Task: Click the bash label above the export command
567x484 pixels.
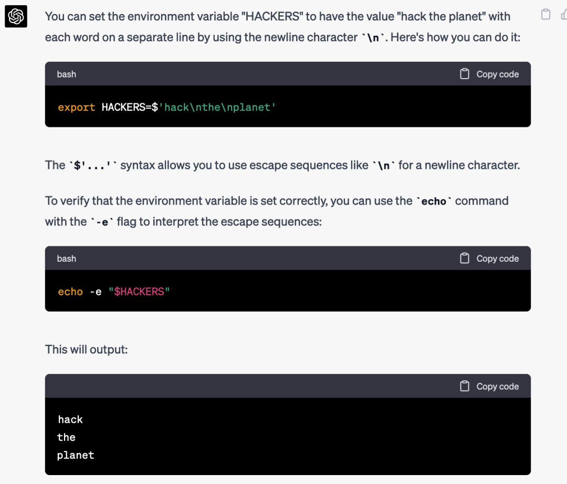Action: tap(67, 74)
